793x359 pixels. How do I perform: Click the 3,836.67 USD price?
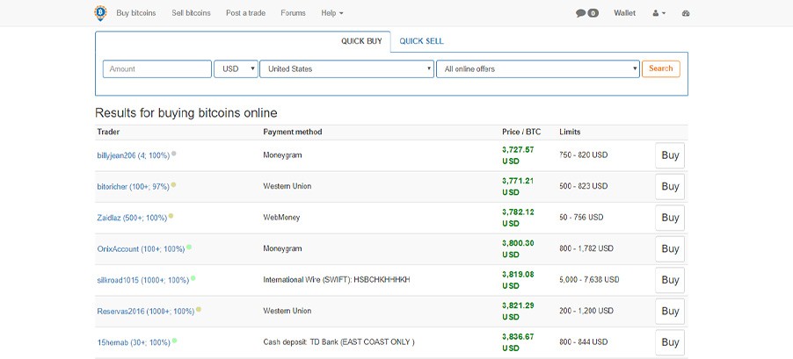pos(518,342)
